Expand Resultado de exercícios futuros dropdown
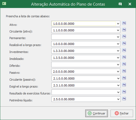This screenshot has height=120, width=136. click(x=118, y=92)
